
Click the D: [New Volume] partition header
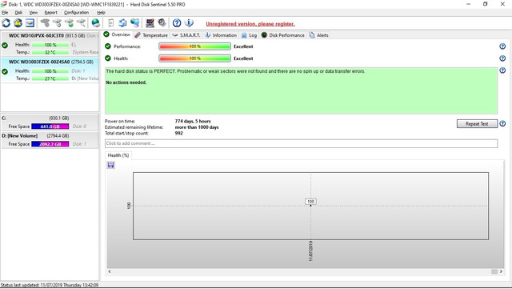click(x=50, y=135)
